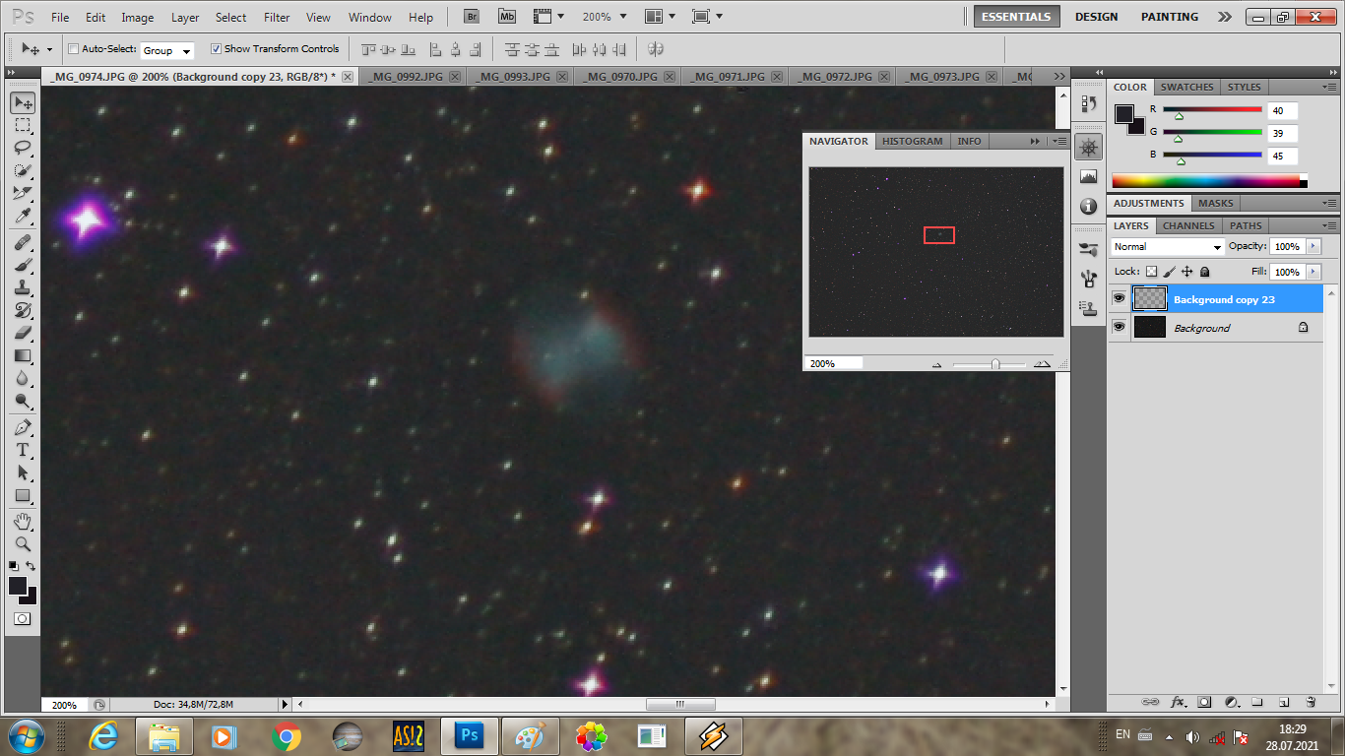
Task: Select the Gradient tool
Action: pos(23,355)
